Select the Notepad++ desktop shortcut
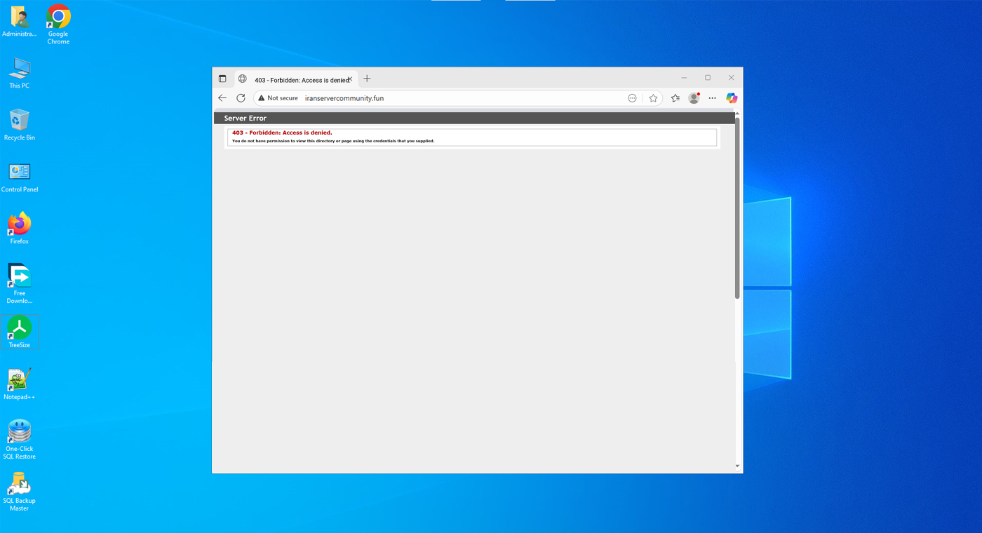 [x=20, y=384]
